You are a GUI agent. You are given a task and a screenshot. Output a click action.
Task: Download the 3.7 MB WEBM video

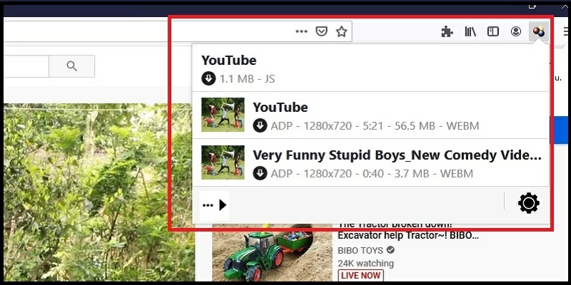click(x=260, y=173)
